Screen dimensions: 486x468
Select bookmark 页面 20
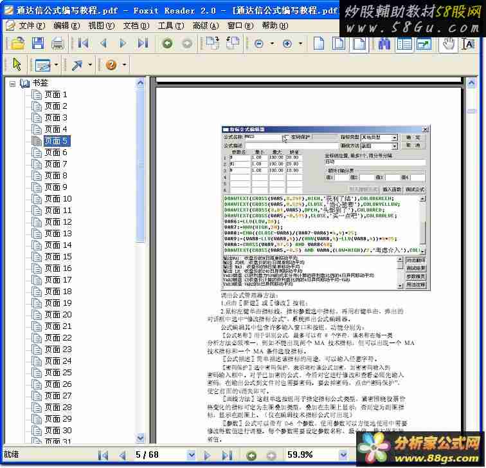(x=58, y=315)
